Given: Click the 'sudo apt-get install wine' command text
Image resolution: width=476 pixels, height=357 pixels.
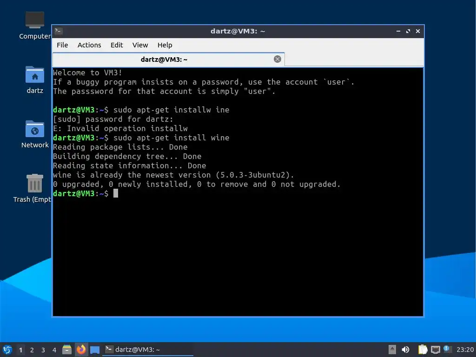Looking at the screenshot, I should click(171, 138).
